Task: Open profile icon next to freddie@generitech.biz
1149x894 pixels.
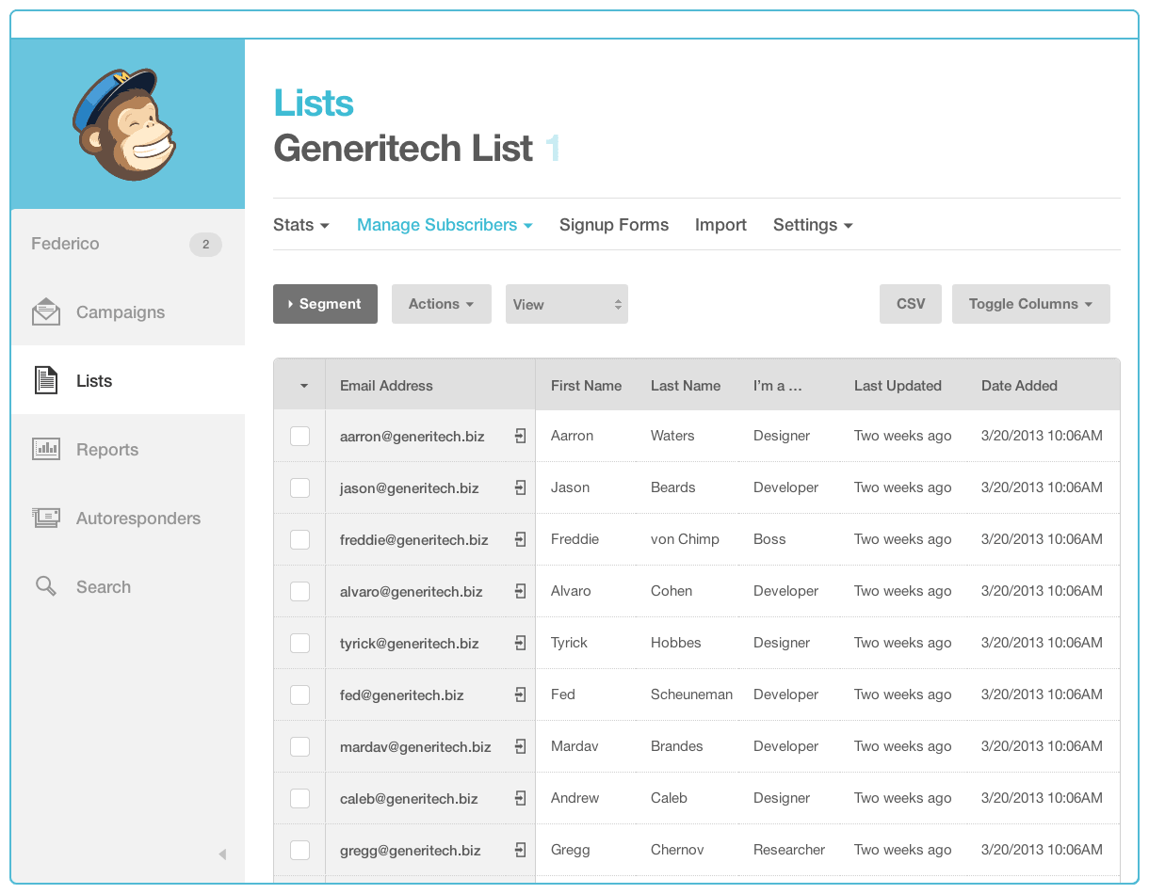Action: point(520,539)
